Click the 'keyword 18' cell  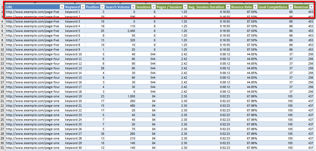(x=75, y=92)
